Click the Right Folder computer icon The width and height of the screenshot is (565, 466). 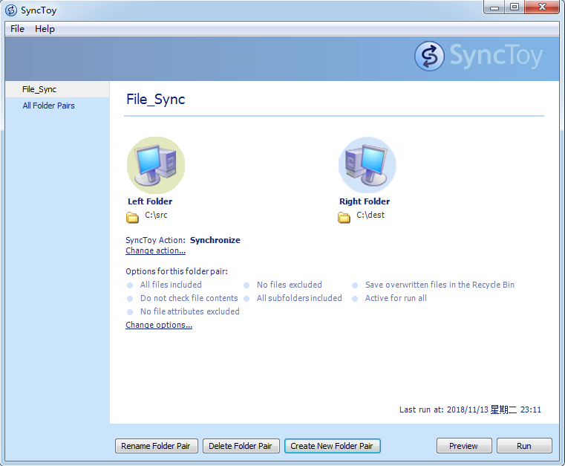[x=368, y=165]
